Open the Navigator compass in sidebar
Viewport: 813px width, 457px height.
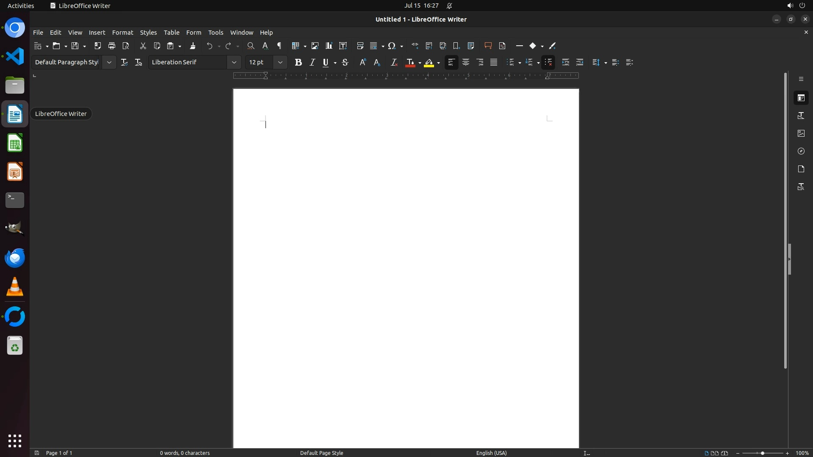801,151
